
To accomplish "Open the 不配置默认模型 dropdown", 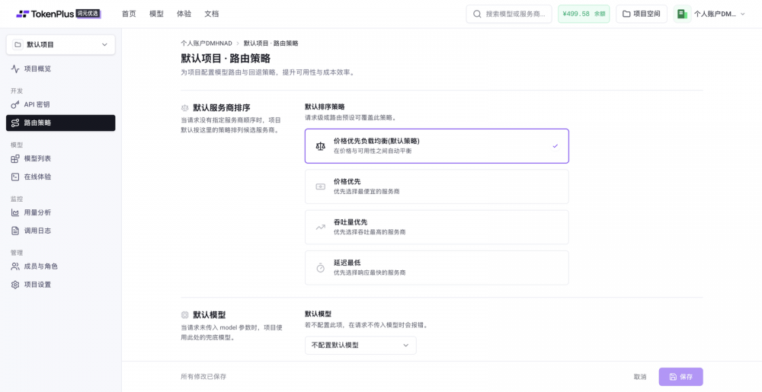I will 360,346.
